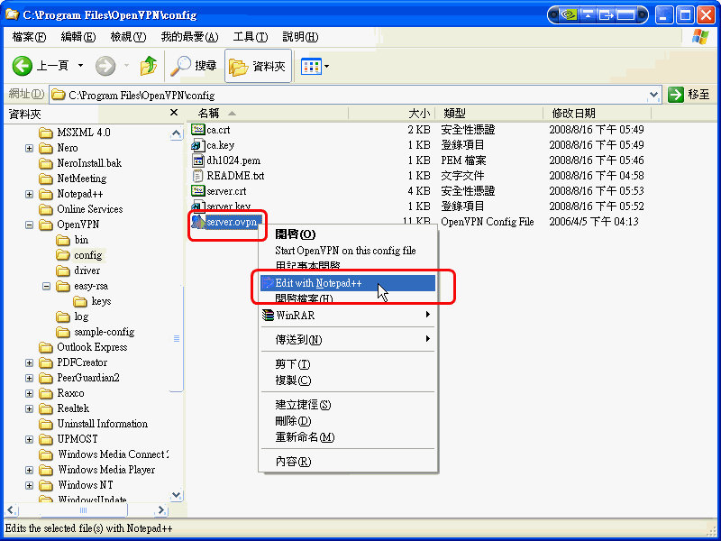Open the 檔案(F) File menu
The width and height of the screenshot is (721, 541).
(x=30, y=37)
